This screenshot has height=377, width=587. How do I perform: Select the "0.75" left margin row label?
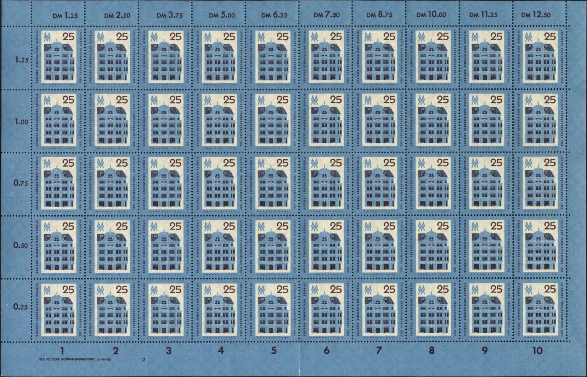pos(20,183)
